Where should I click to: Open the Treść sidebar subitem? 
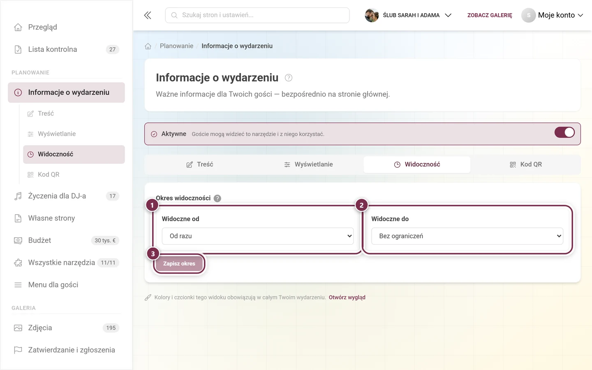[x=74, y=113]
